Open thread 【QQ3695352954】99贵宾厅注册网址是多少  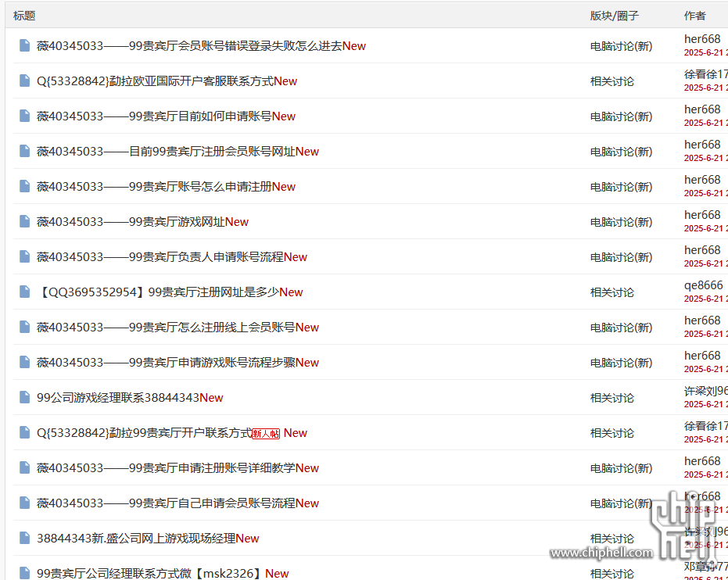click(x=158, y=292)
